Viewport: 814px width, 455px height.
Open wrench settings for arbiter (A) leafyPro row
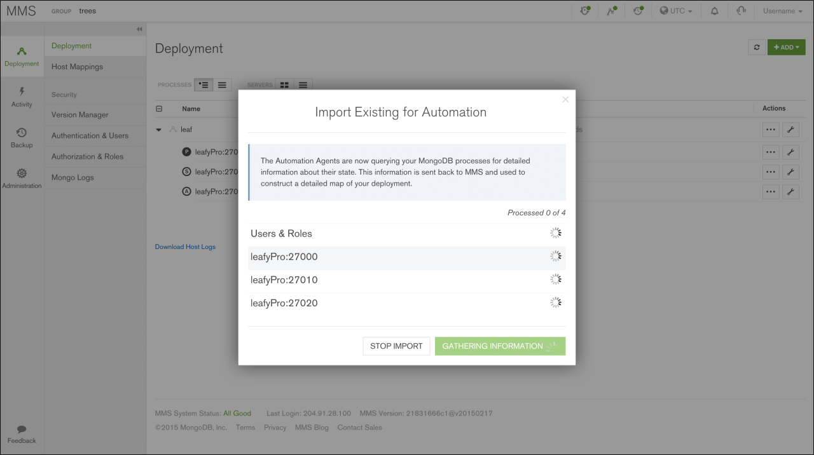(790, 191)
